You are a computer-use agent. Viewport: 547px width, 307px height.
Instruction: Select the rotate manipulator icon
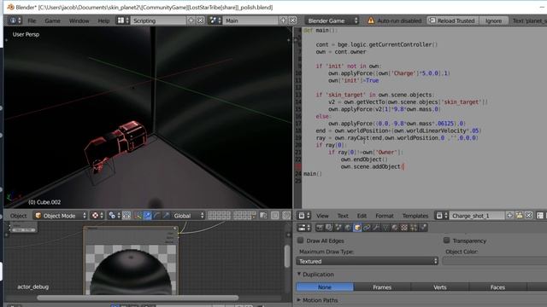[x=156, y=216]
